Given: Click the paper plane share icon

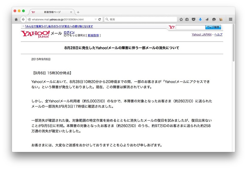Looking at the screenshot, I should (x=207, y=19).
